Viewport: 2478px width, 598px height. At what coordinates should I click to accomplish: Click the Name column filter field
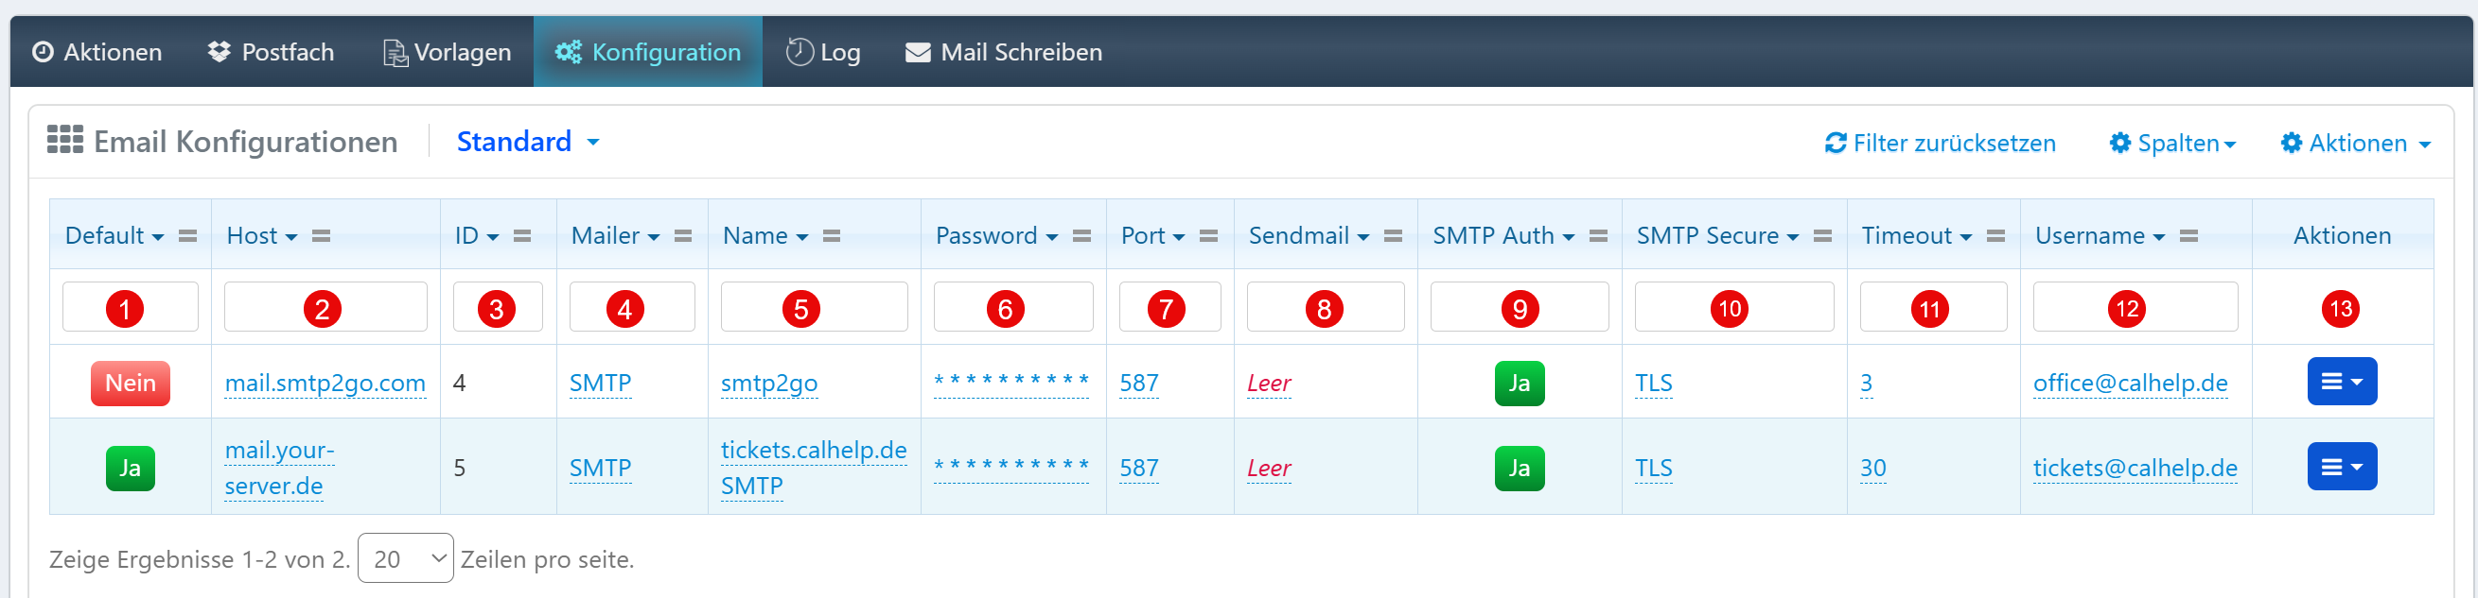[x=814, y=307]
